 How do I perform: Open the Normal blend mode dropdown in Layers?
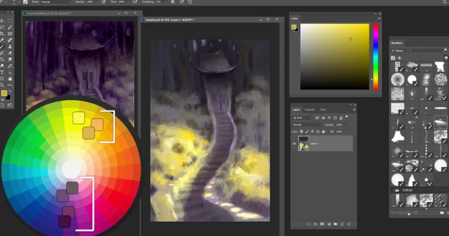point(308,124)
